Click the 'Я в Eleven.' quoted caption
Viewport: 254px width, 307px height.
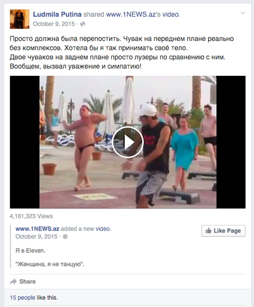point(30,250)
